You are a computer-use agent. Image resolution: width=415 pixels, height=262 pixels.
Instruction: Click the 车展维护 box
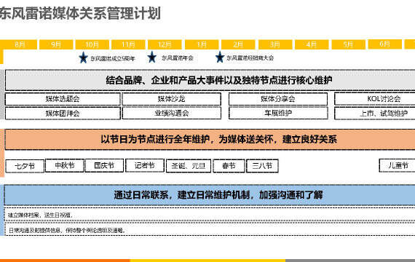click(x=278, y=114)
